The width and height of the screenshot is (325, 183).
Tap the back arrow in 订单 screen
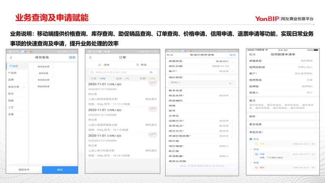click(x=90, y=57)
